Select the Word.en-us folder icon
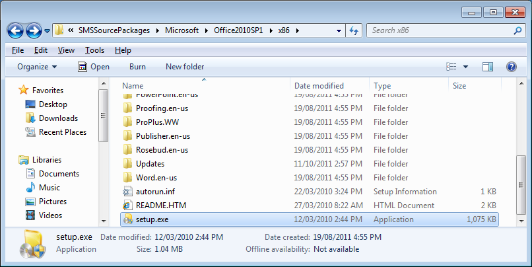 tap(127, 178)
